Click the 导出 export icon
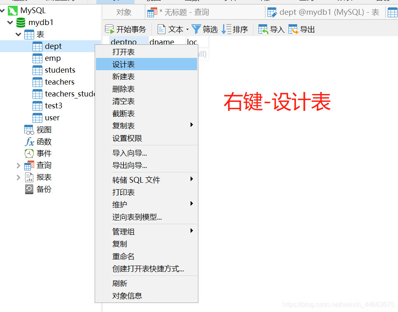398x312 pixels. click(293, 29)
